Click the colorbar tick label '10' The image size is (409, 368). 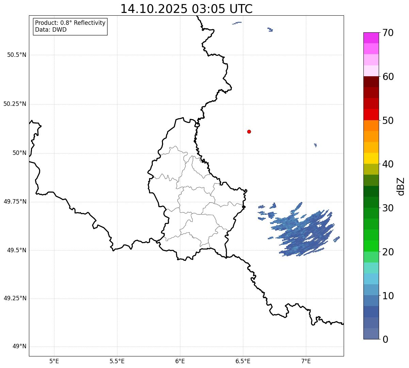click(388, 296)
